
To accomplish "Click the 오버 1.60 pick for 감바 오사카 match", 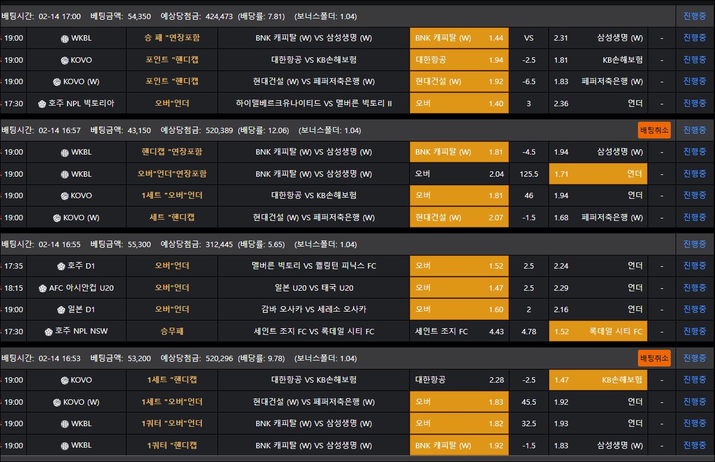I will pos(459,309).
